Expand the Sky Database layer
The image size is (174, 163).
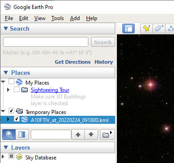[x=3, y=156]
